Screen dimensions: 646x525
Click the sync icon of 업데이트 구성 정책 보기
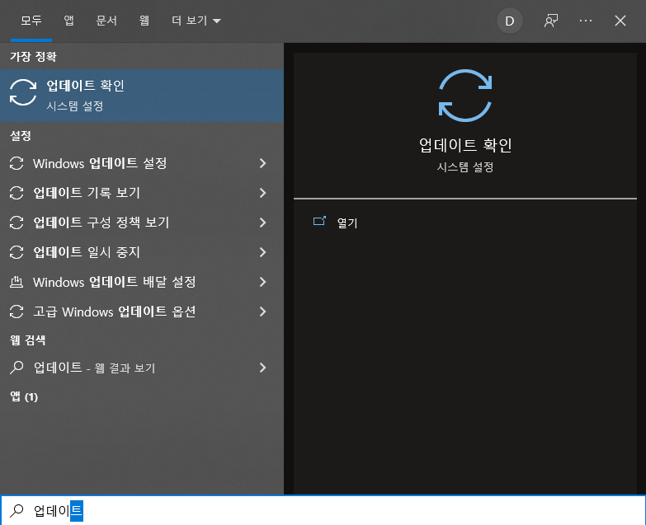click(17, 223)
